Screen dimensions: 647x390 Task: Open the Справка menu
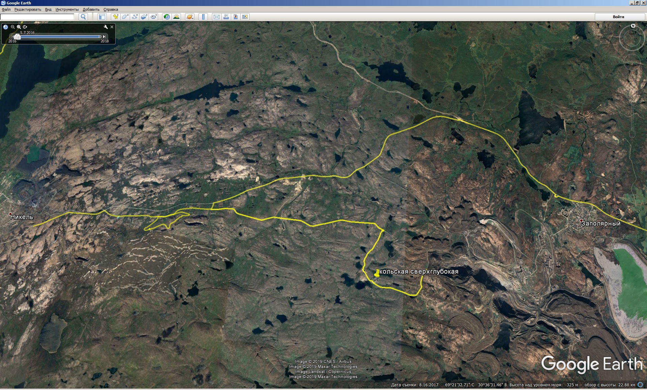pos(111,9)
